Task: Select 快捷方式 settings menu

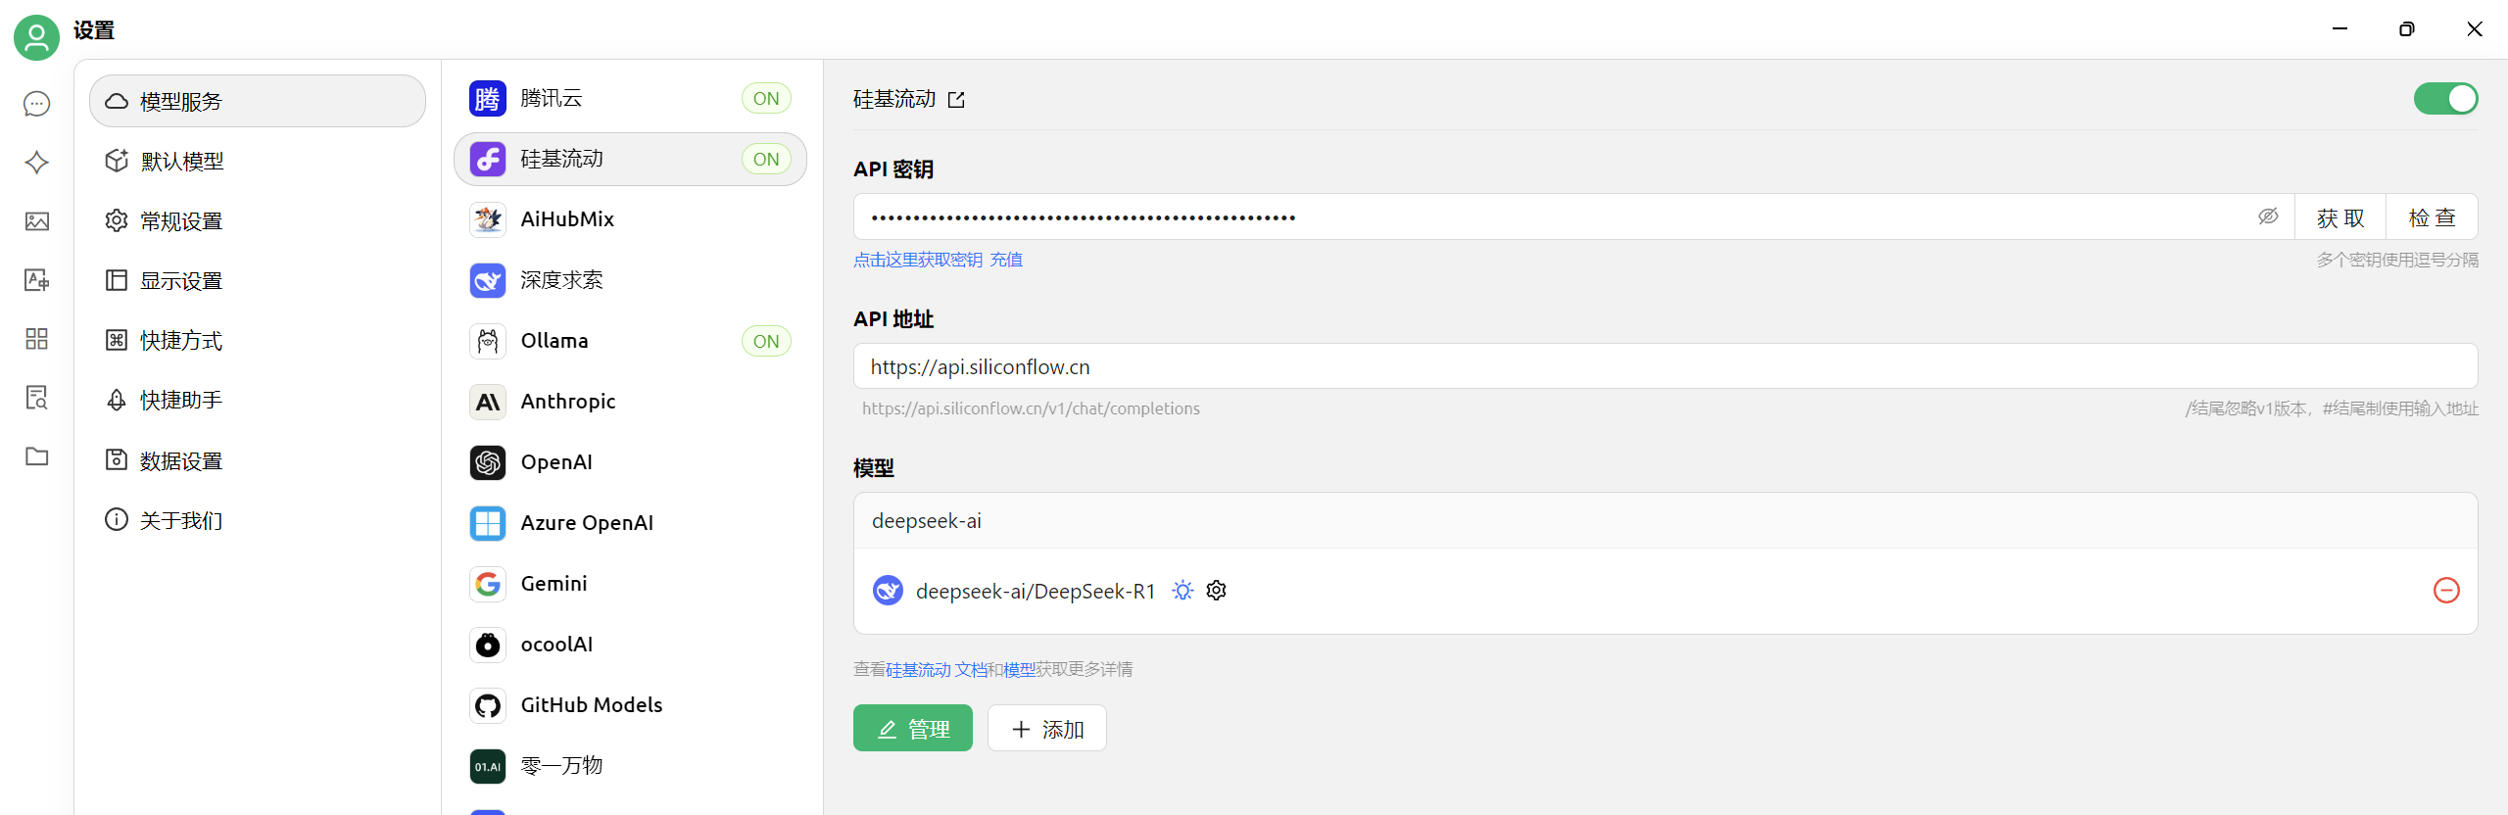Action: (x=258, y=341)
